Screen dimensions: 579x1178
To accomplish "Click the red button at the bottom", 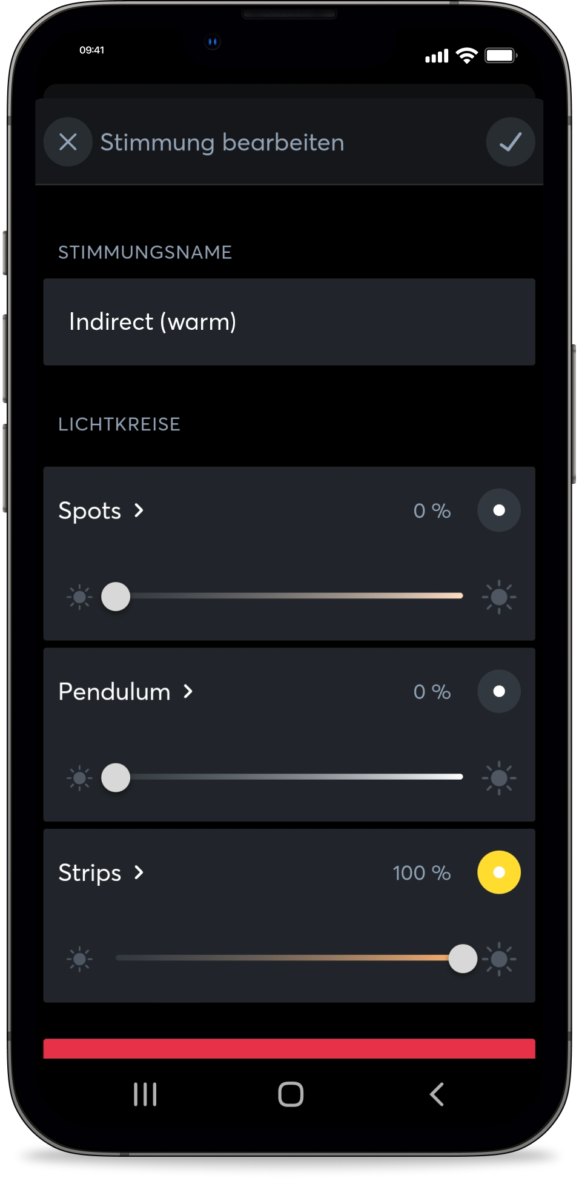I will 289,1049.
